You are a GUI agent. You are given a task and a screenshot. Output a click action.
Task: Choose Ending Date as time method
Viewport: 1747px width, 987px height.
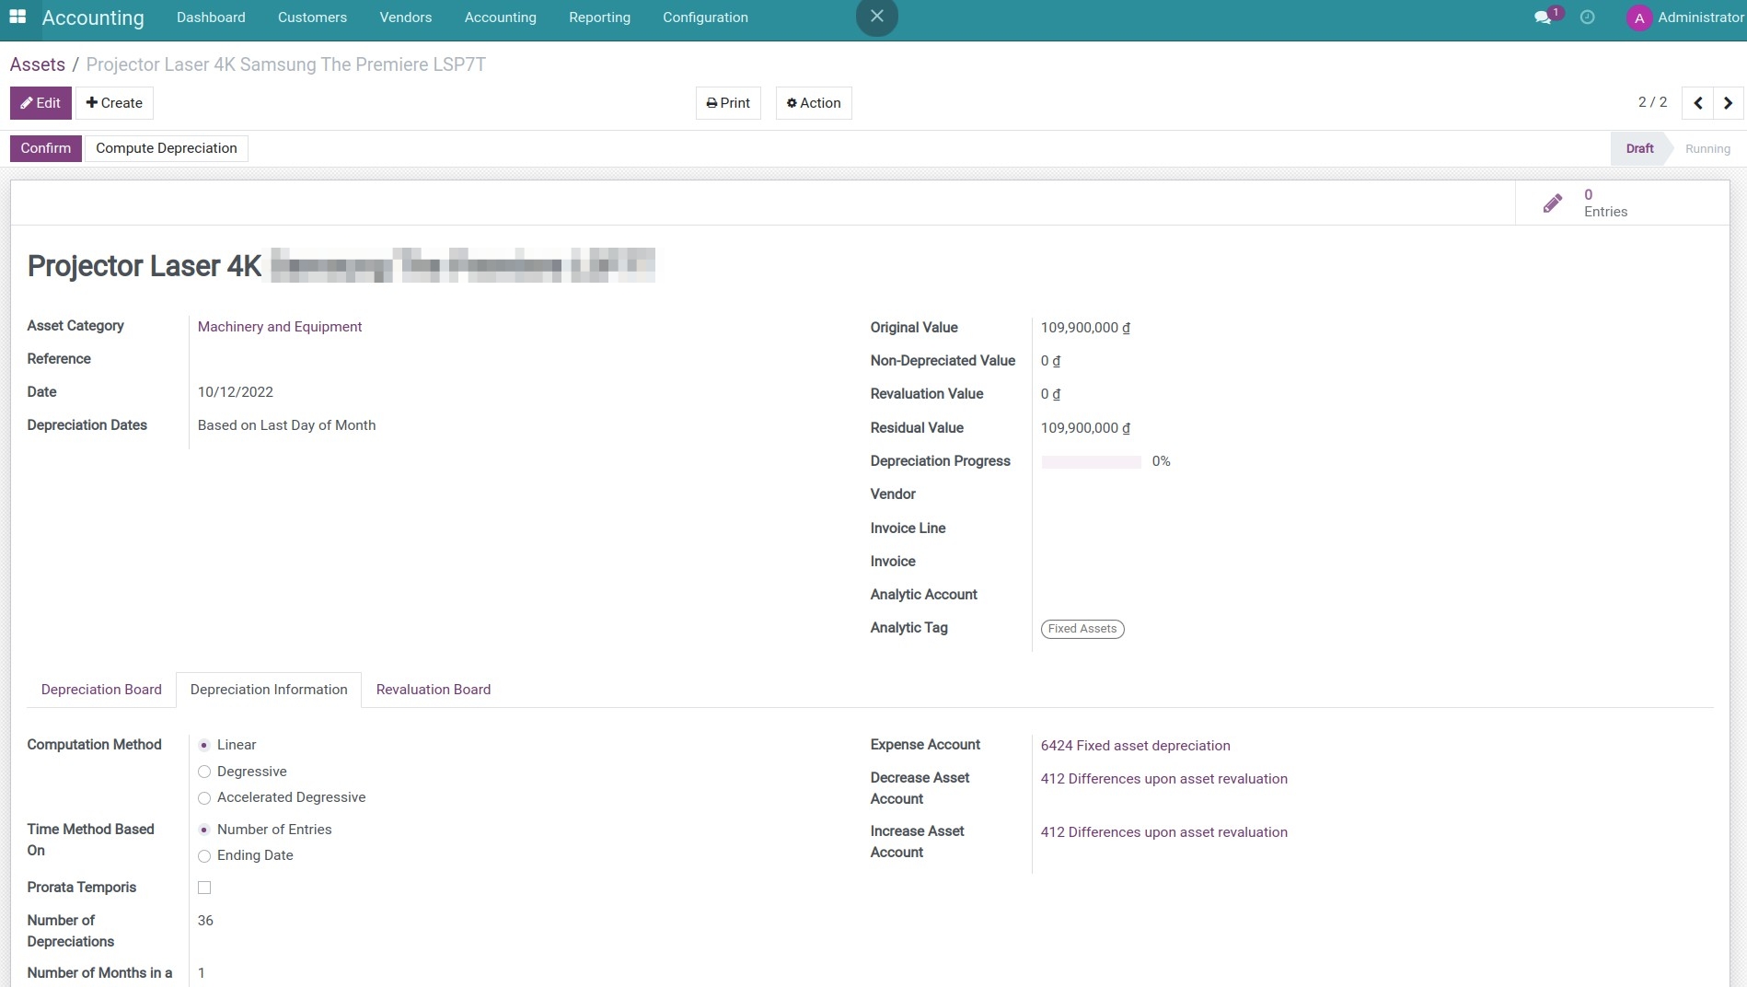pyautogui.click(x=203, y=856)
